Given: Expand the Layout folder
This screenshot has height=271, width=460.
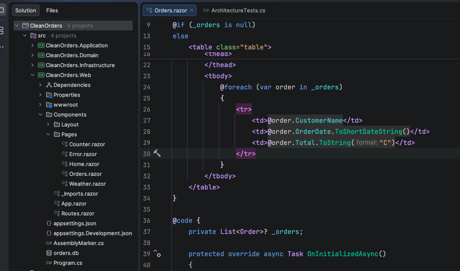Looking at the screenshot, I should tap(48, 124).
